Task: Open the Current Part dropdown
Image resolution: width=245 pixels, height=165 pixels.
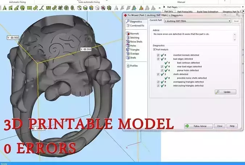Action: (198, 21)
